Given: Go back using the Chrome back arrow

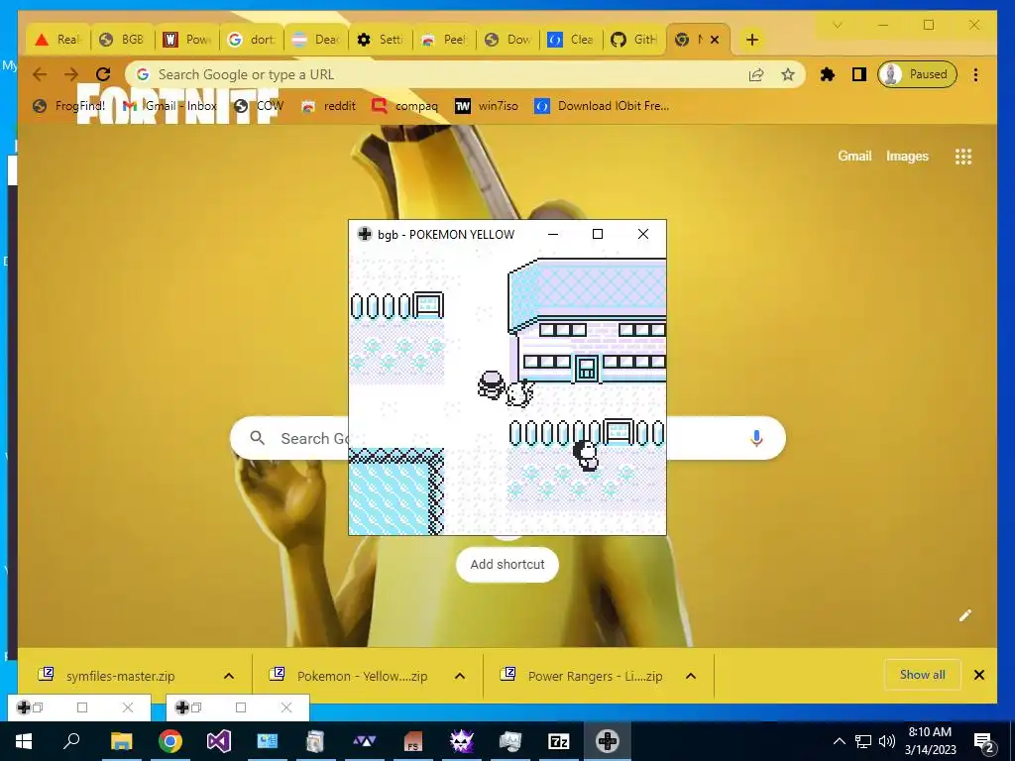Looking at the screenshot, I should (40, 74).
